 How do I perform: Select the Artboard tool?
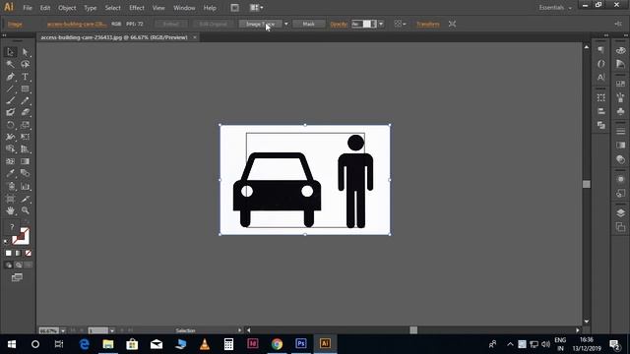11,199
